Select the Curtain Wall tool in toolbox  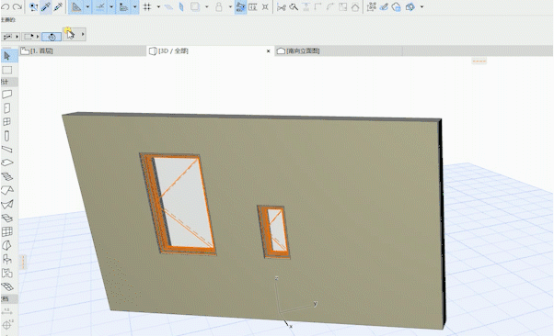(x=7, y=231)
